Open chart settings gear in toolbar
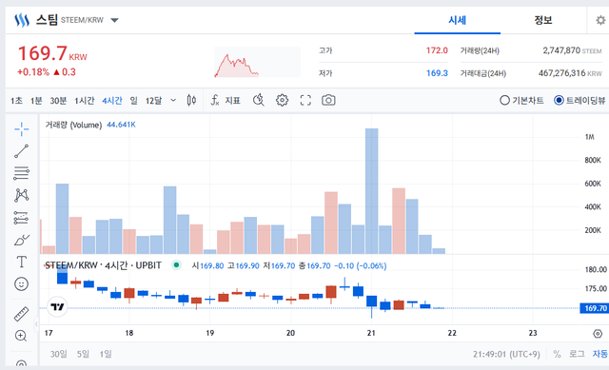609x370 pixels. click(x=282, y=101)
